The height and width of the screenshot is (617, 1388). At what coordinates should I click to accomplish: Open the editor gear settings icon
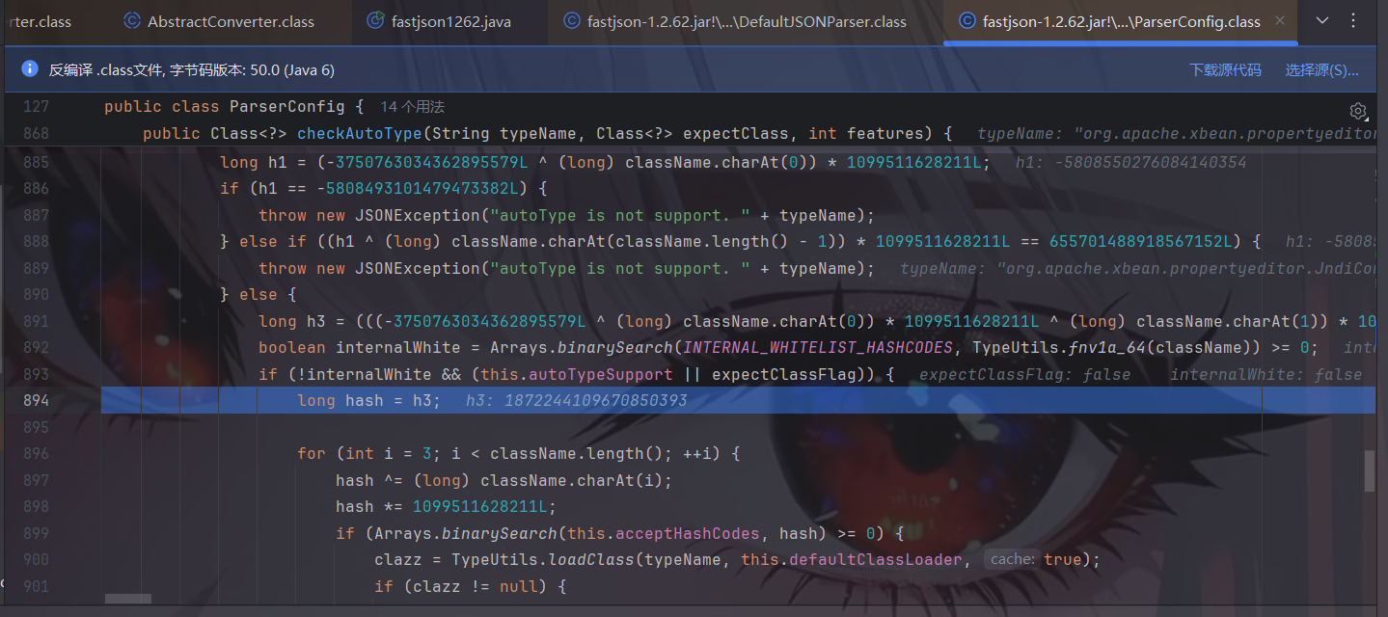(1358, 110)
